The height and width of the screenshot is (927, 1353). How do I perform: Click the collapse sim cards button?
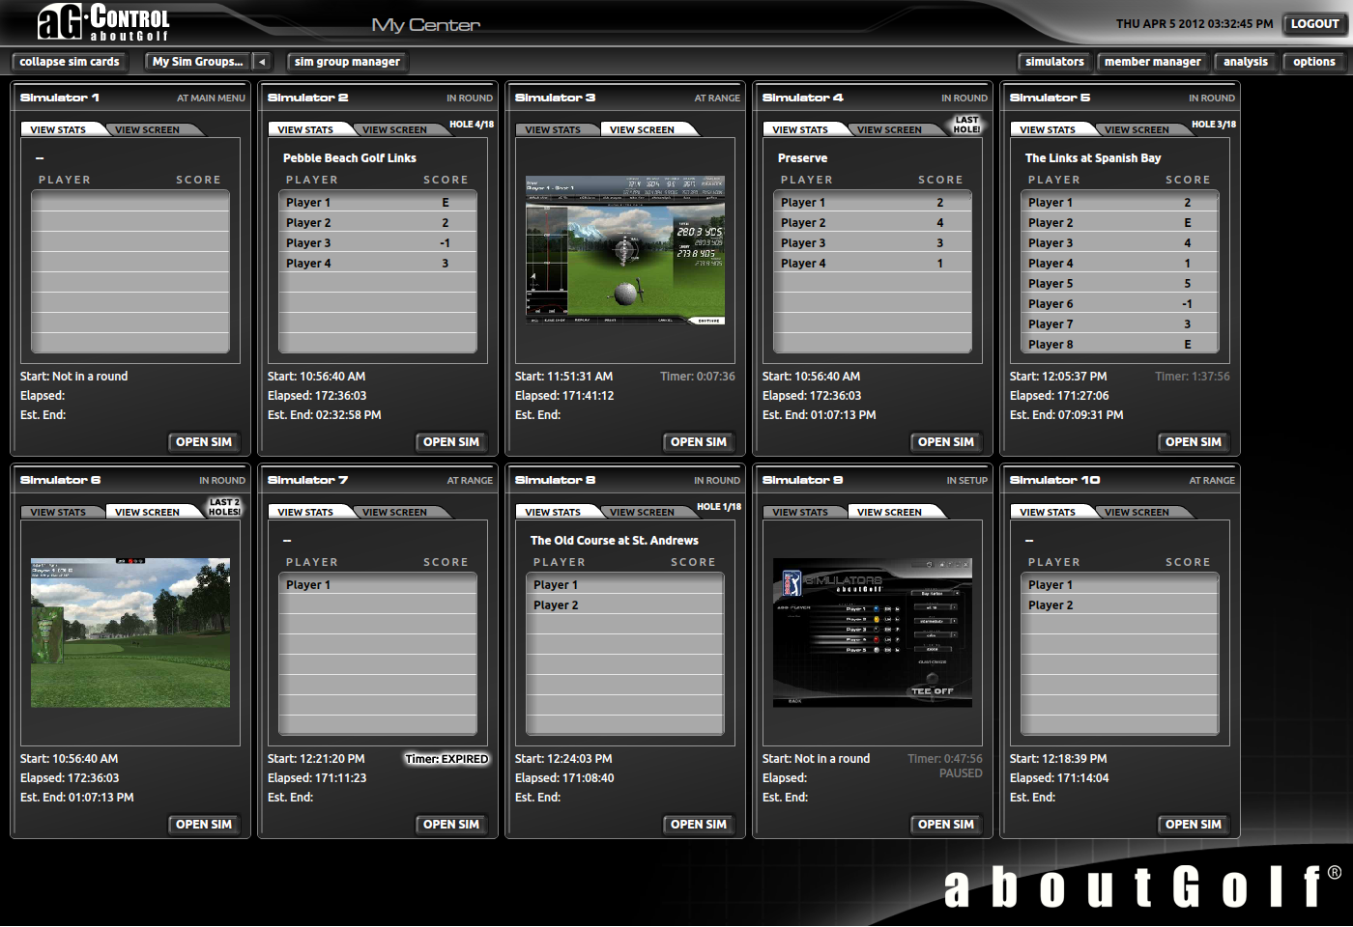coord(70,62)
